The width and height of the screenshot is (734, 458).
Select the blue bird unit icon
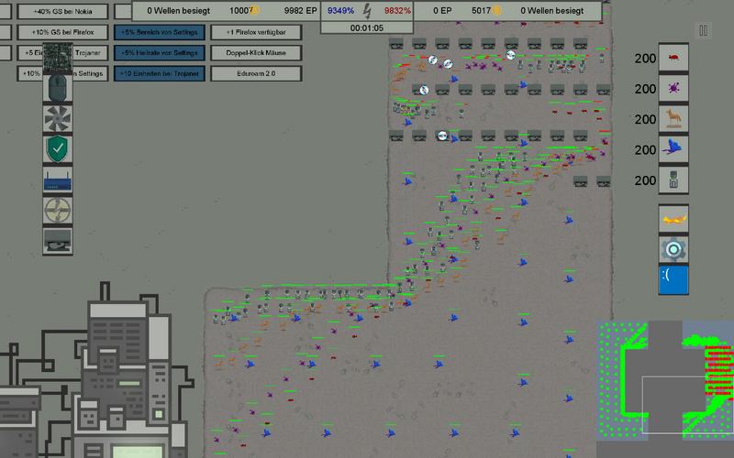click(674, 149)
